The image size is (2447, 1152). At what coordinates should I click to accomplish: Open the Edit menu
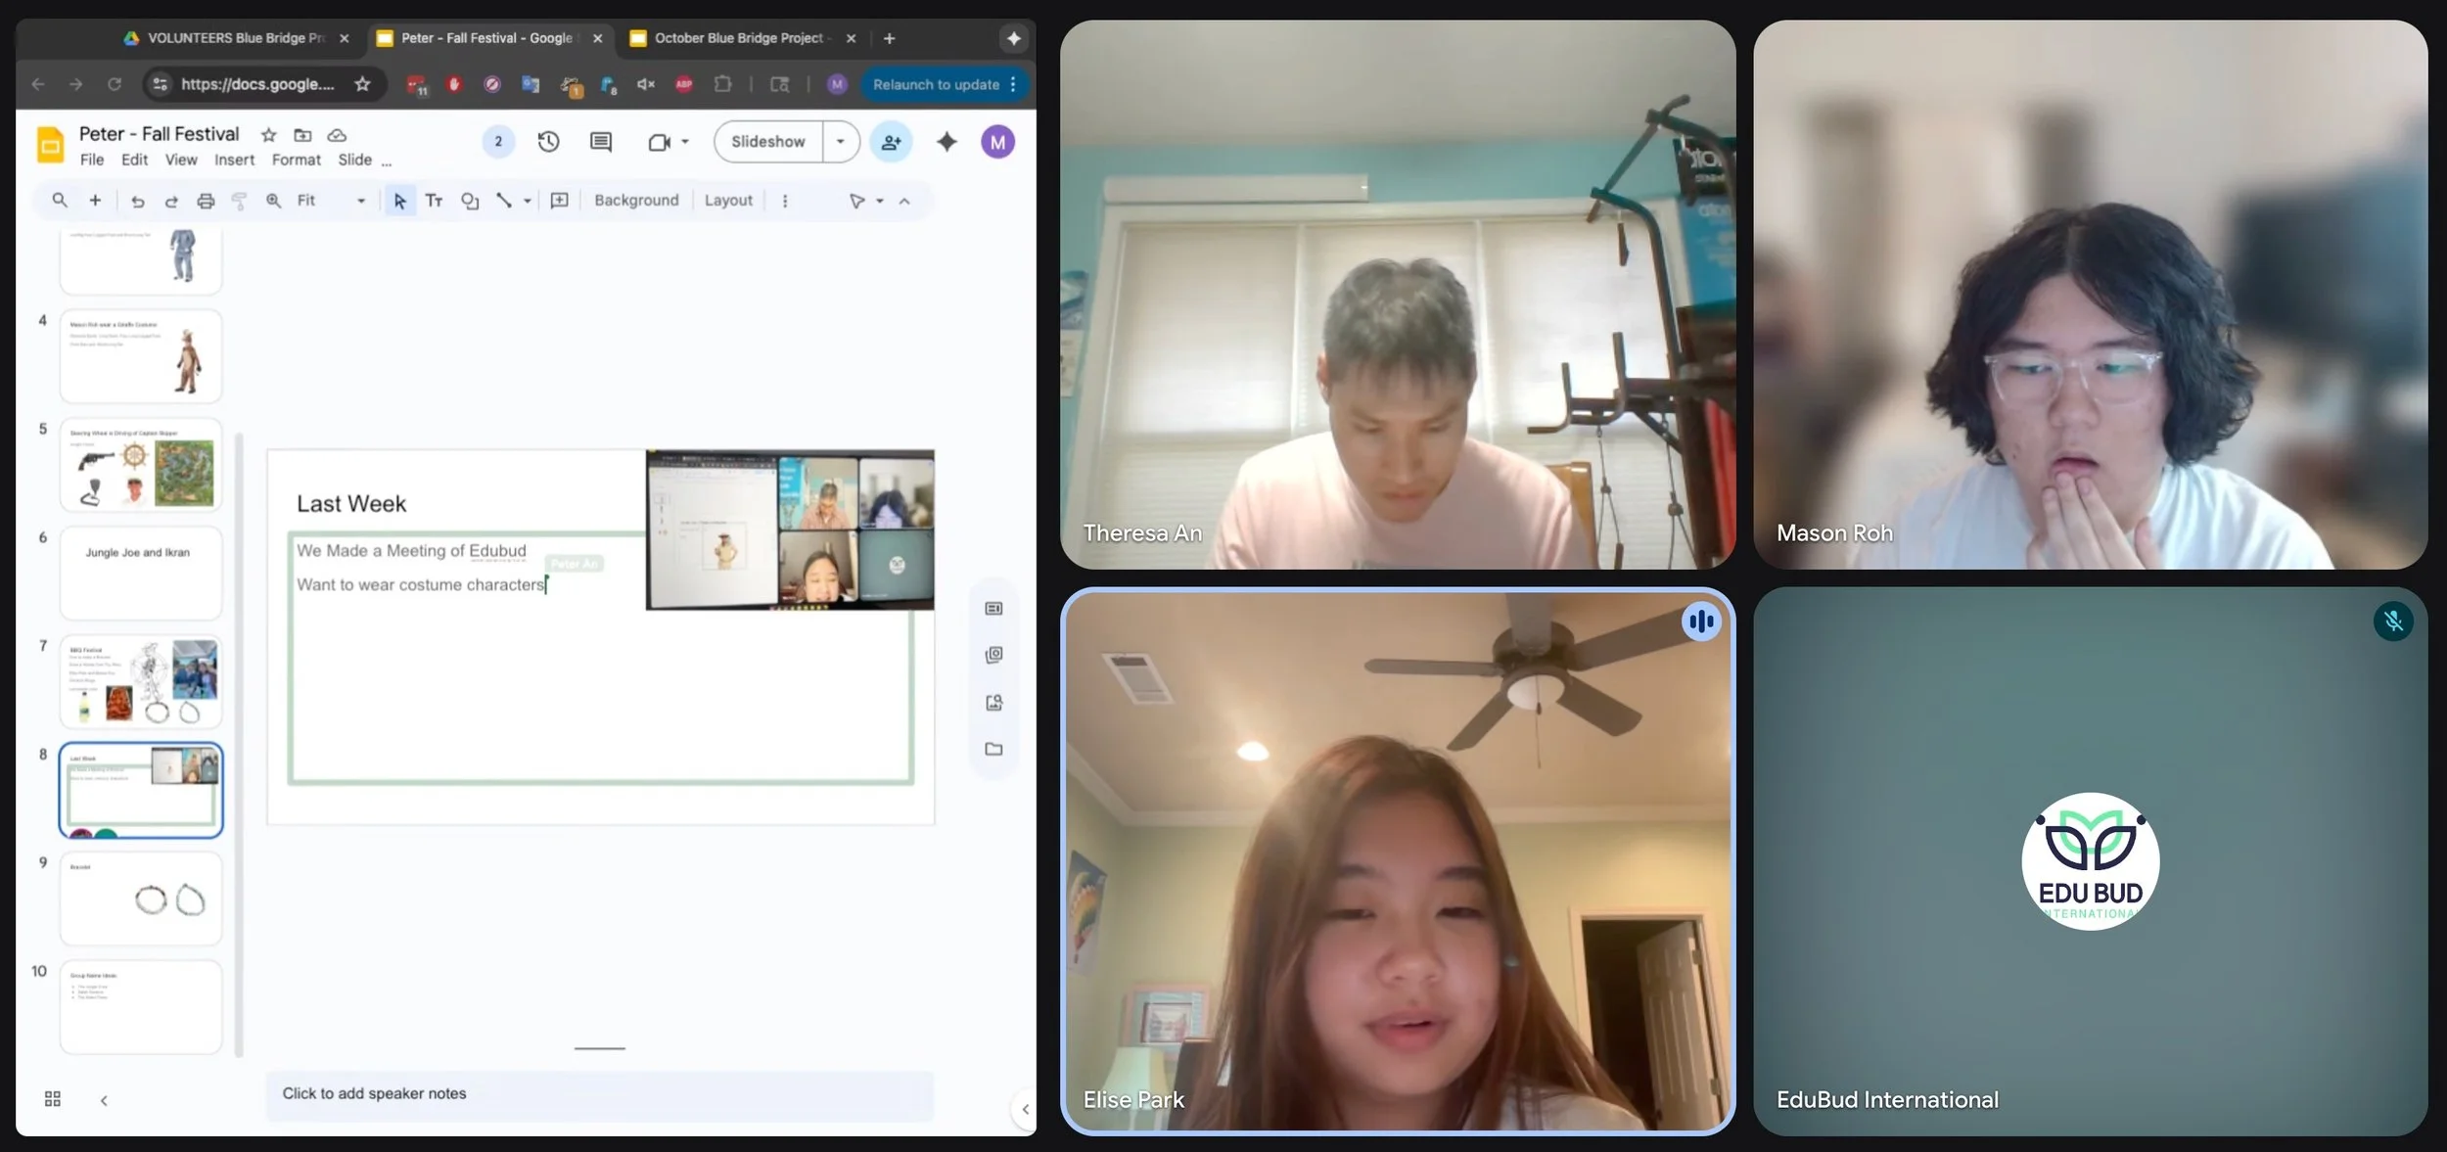coord(134,160)
